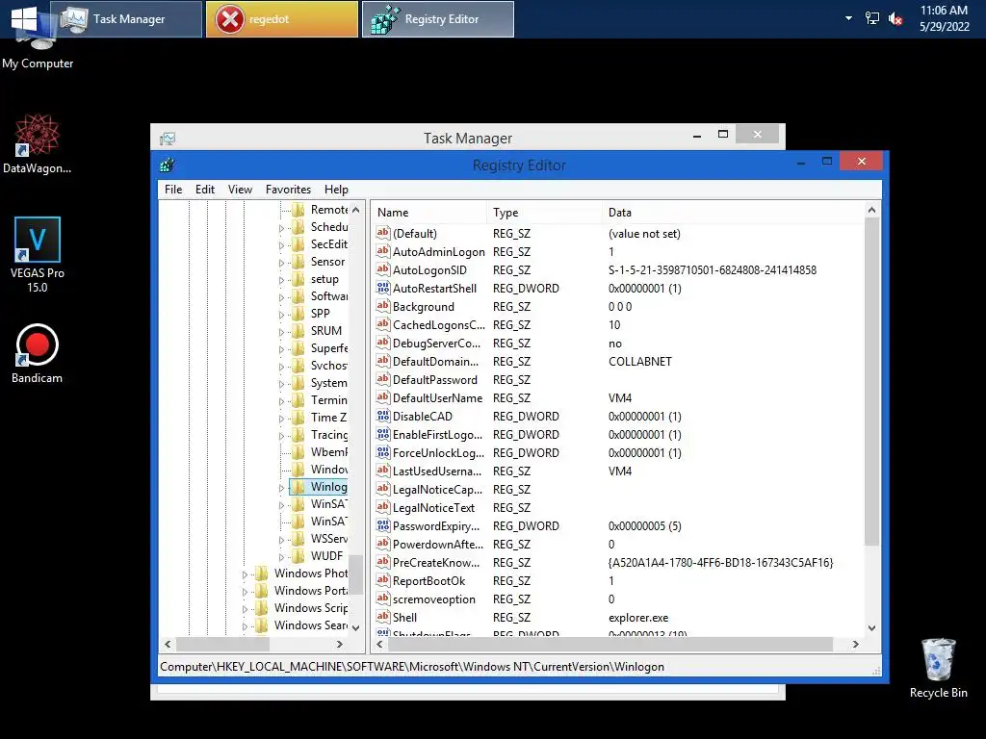Click the network icon in system tray
The image size is (986, 739).
[x=871, y=18]
